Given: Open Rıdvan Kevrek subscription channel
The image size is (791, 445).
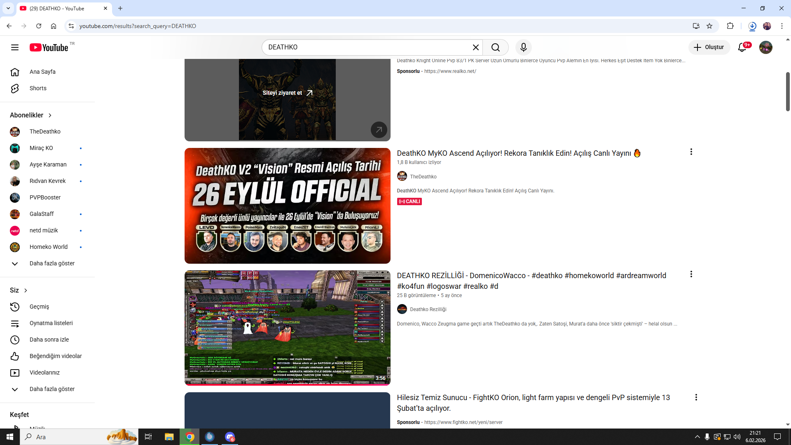Looking at the screenshot, I should (x=47, y=181).
